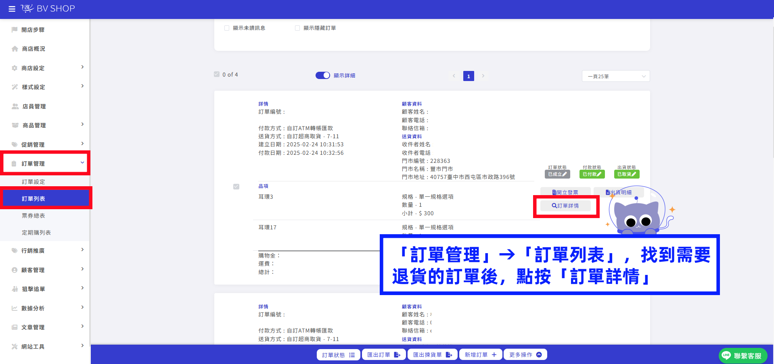Click the 匯出揀貨單 button
774x364 pixels.
click(432, 355)
